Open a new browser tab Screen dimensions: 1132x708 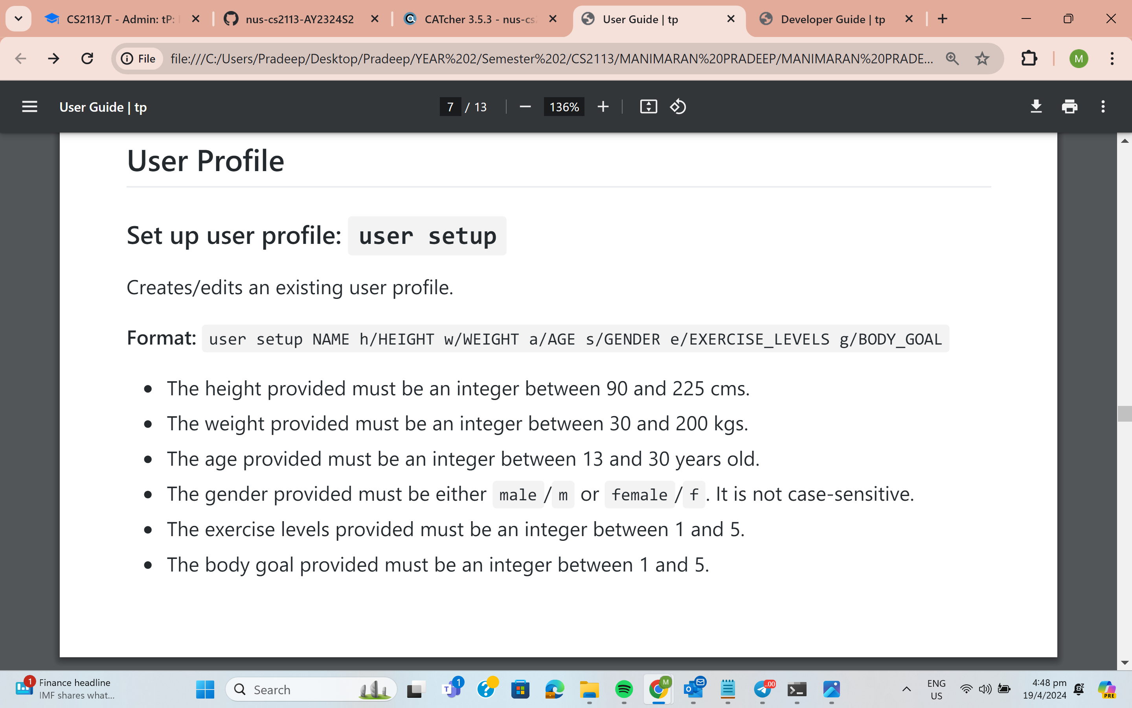[943, 19]
